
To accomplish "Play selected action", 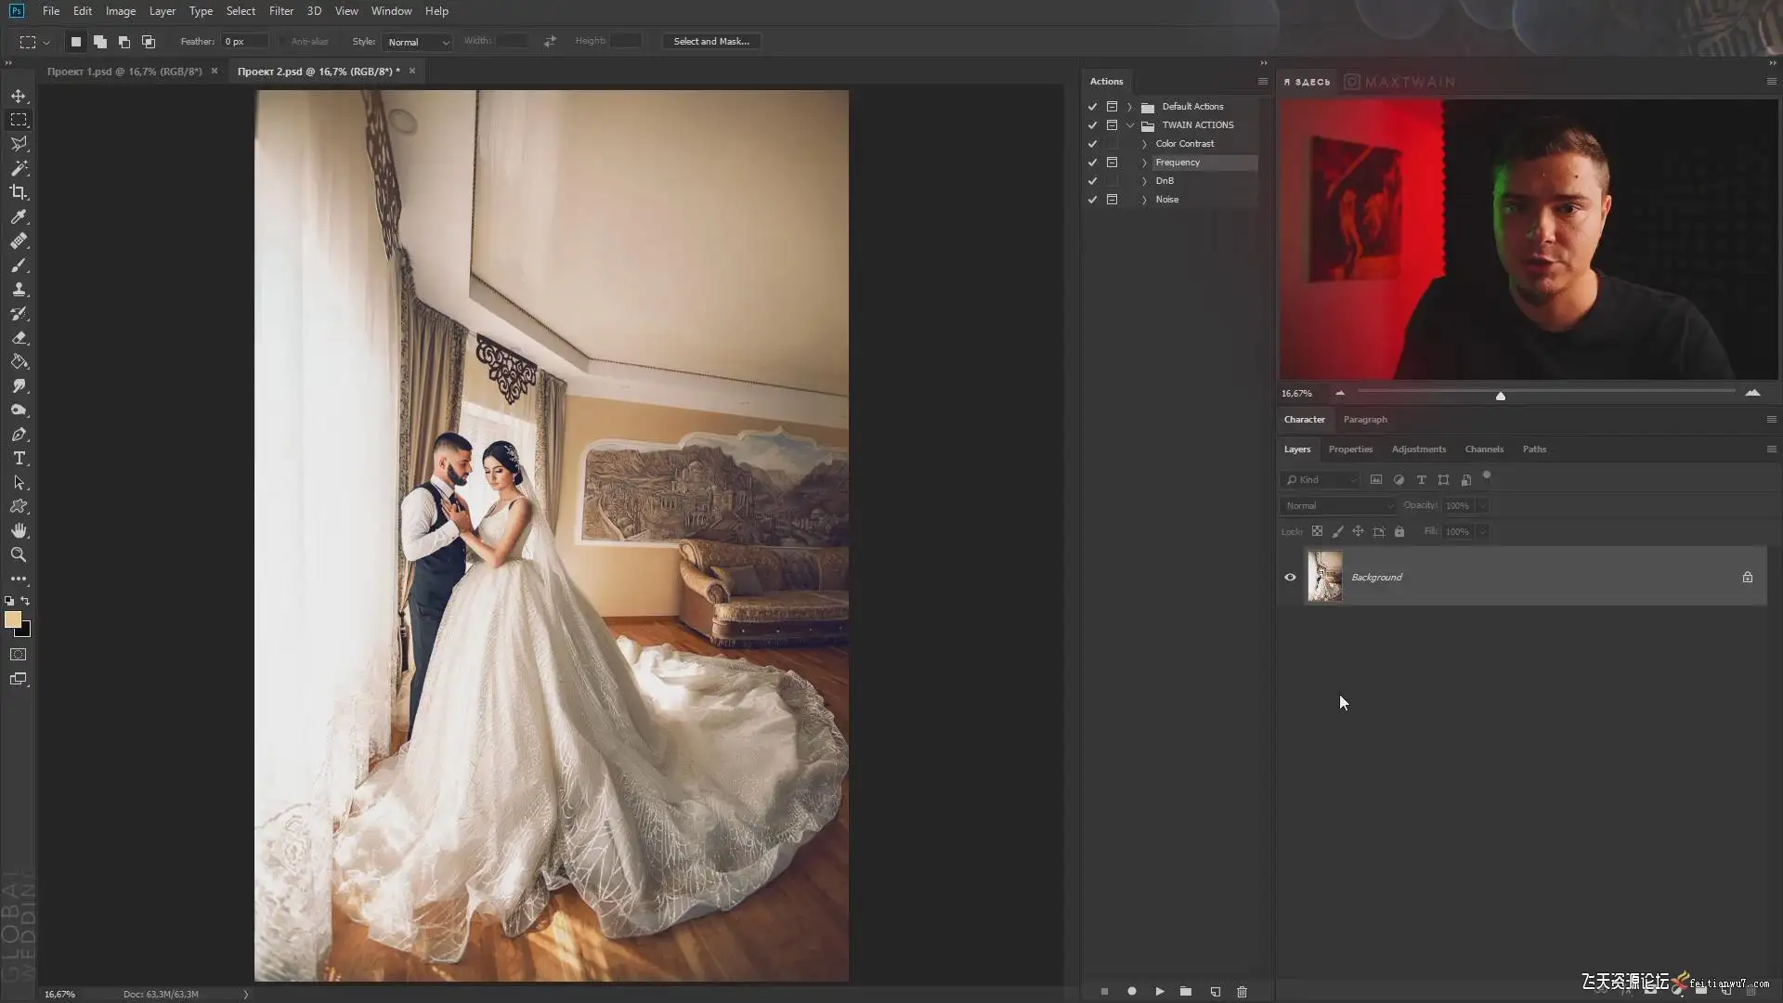I will 1159,991.
